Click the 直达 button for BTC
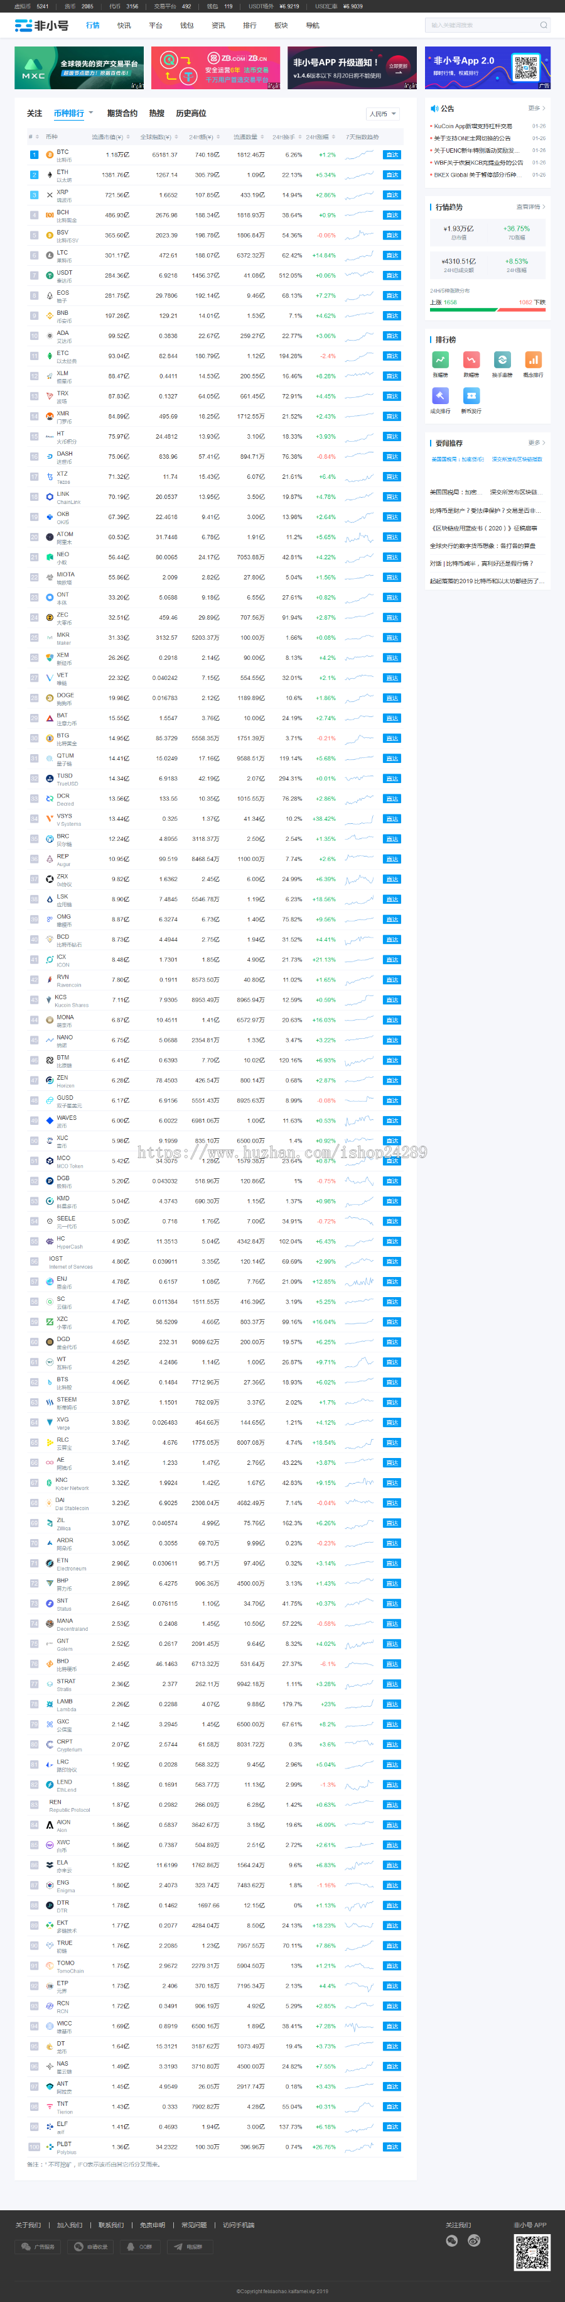Screen dimensions: 565x2302 (391, 155)
